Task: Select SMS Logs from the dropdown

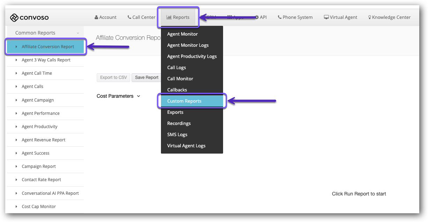Action: [x=192, y=134]
